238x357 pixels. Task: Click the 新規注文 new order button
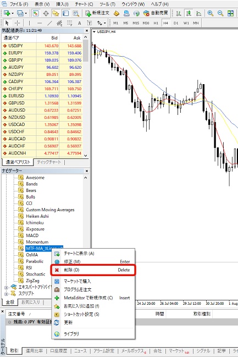point(97,13)
